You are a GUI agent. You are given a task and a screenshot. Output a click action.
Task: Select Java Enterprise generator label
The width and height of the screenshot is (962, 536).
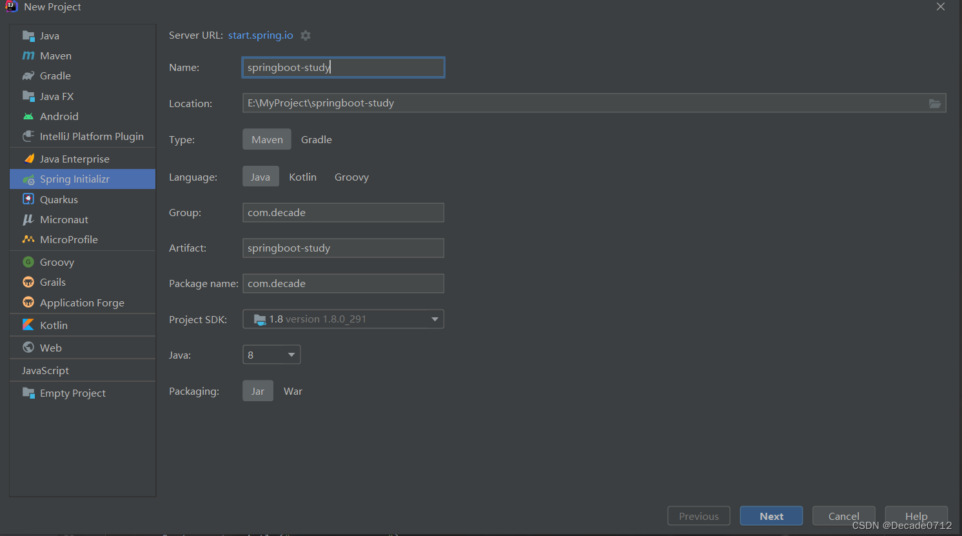[x=75, y=159]
